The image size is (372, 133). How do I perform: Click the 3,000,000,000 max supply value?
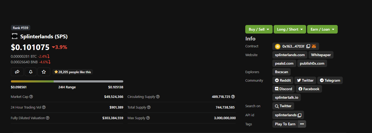225,118
